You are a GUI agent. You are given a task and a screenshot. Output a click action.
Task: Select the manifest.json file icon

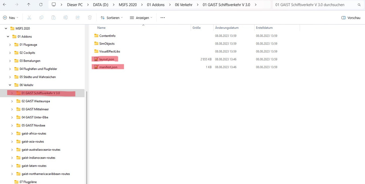96,67
